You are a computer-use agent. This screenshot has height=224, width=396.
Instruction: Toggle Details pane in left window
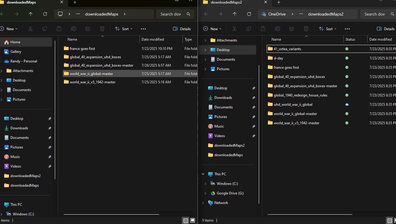pos(182,29)
